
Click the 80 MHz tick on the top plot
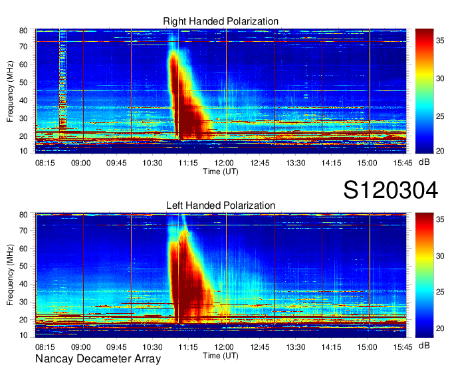point(23,31)
